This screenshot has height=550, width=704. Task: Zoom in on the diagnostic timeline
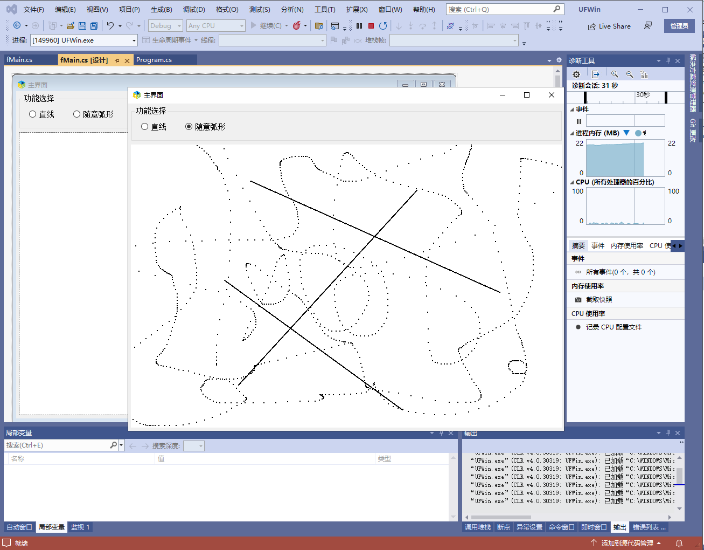(x=615, y=74)
